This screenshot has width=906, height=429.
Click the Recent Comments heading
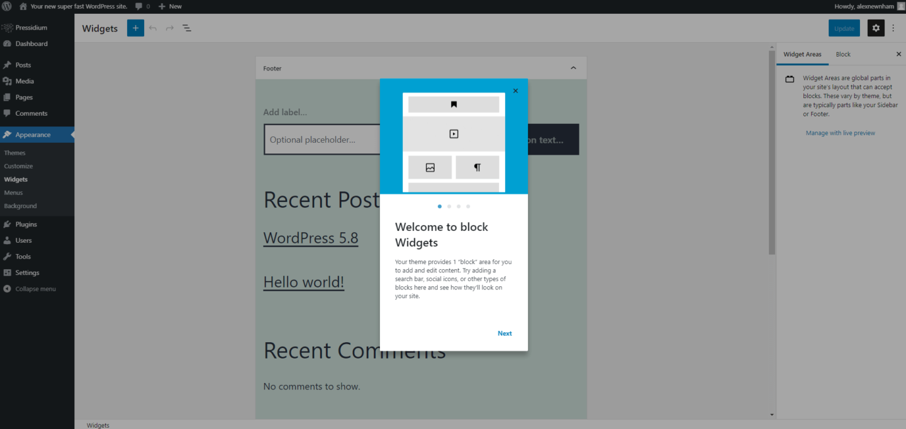pyautogui.click(x=354, y=351)
